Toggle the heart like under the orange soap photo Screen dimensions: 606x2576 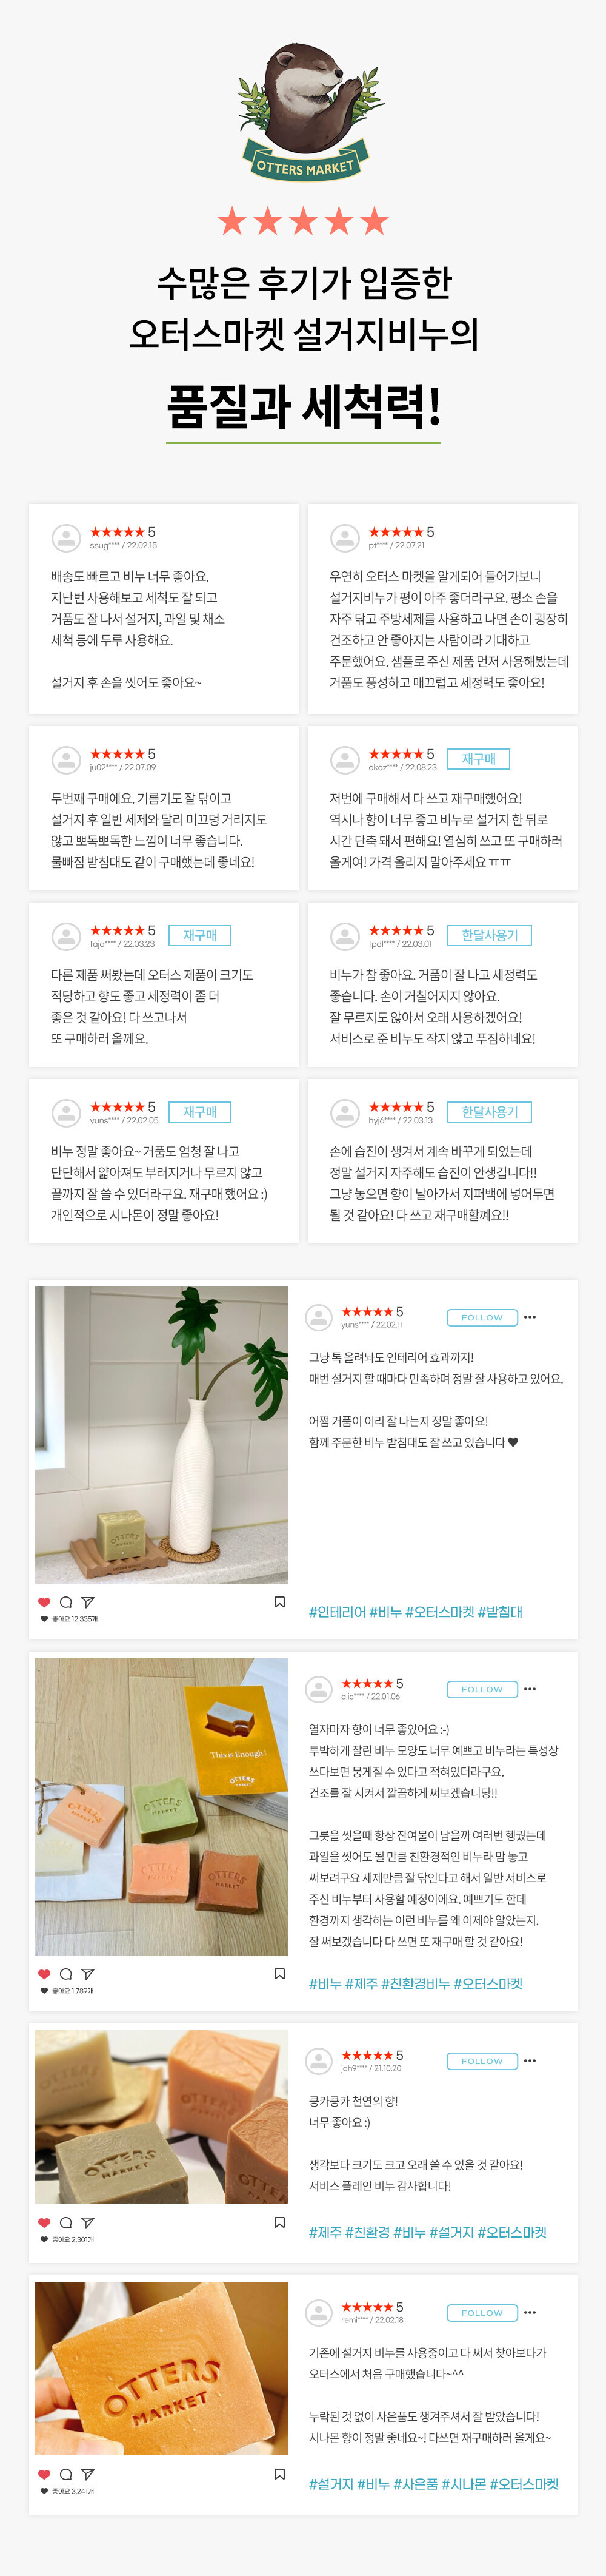(x=44, y=2474)
